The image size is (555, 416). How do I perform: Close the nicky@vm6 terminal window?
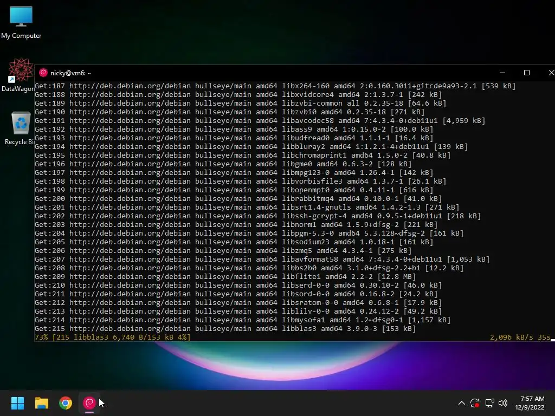pyautogui.click(x=551, y=73)
